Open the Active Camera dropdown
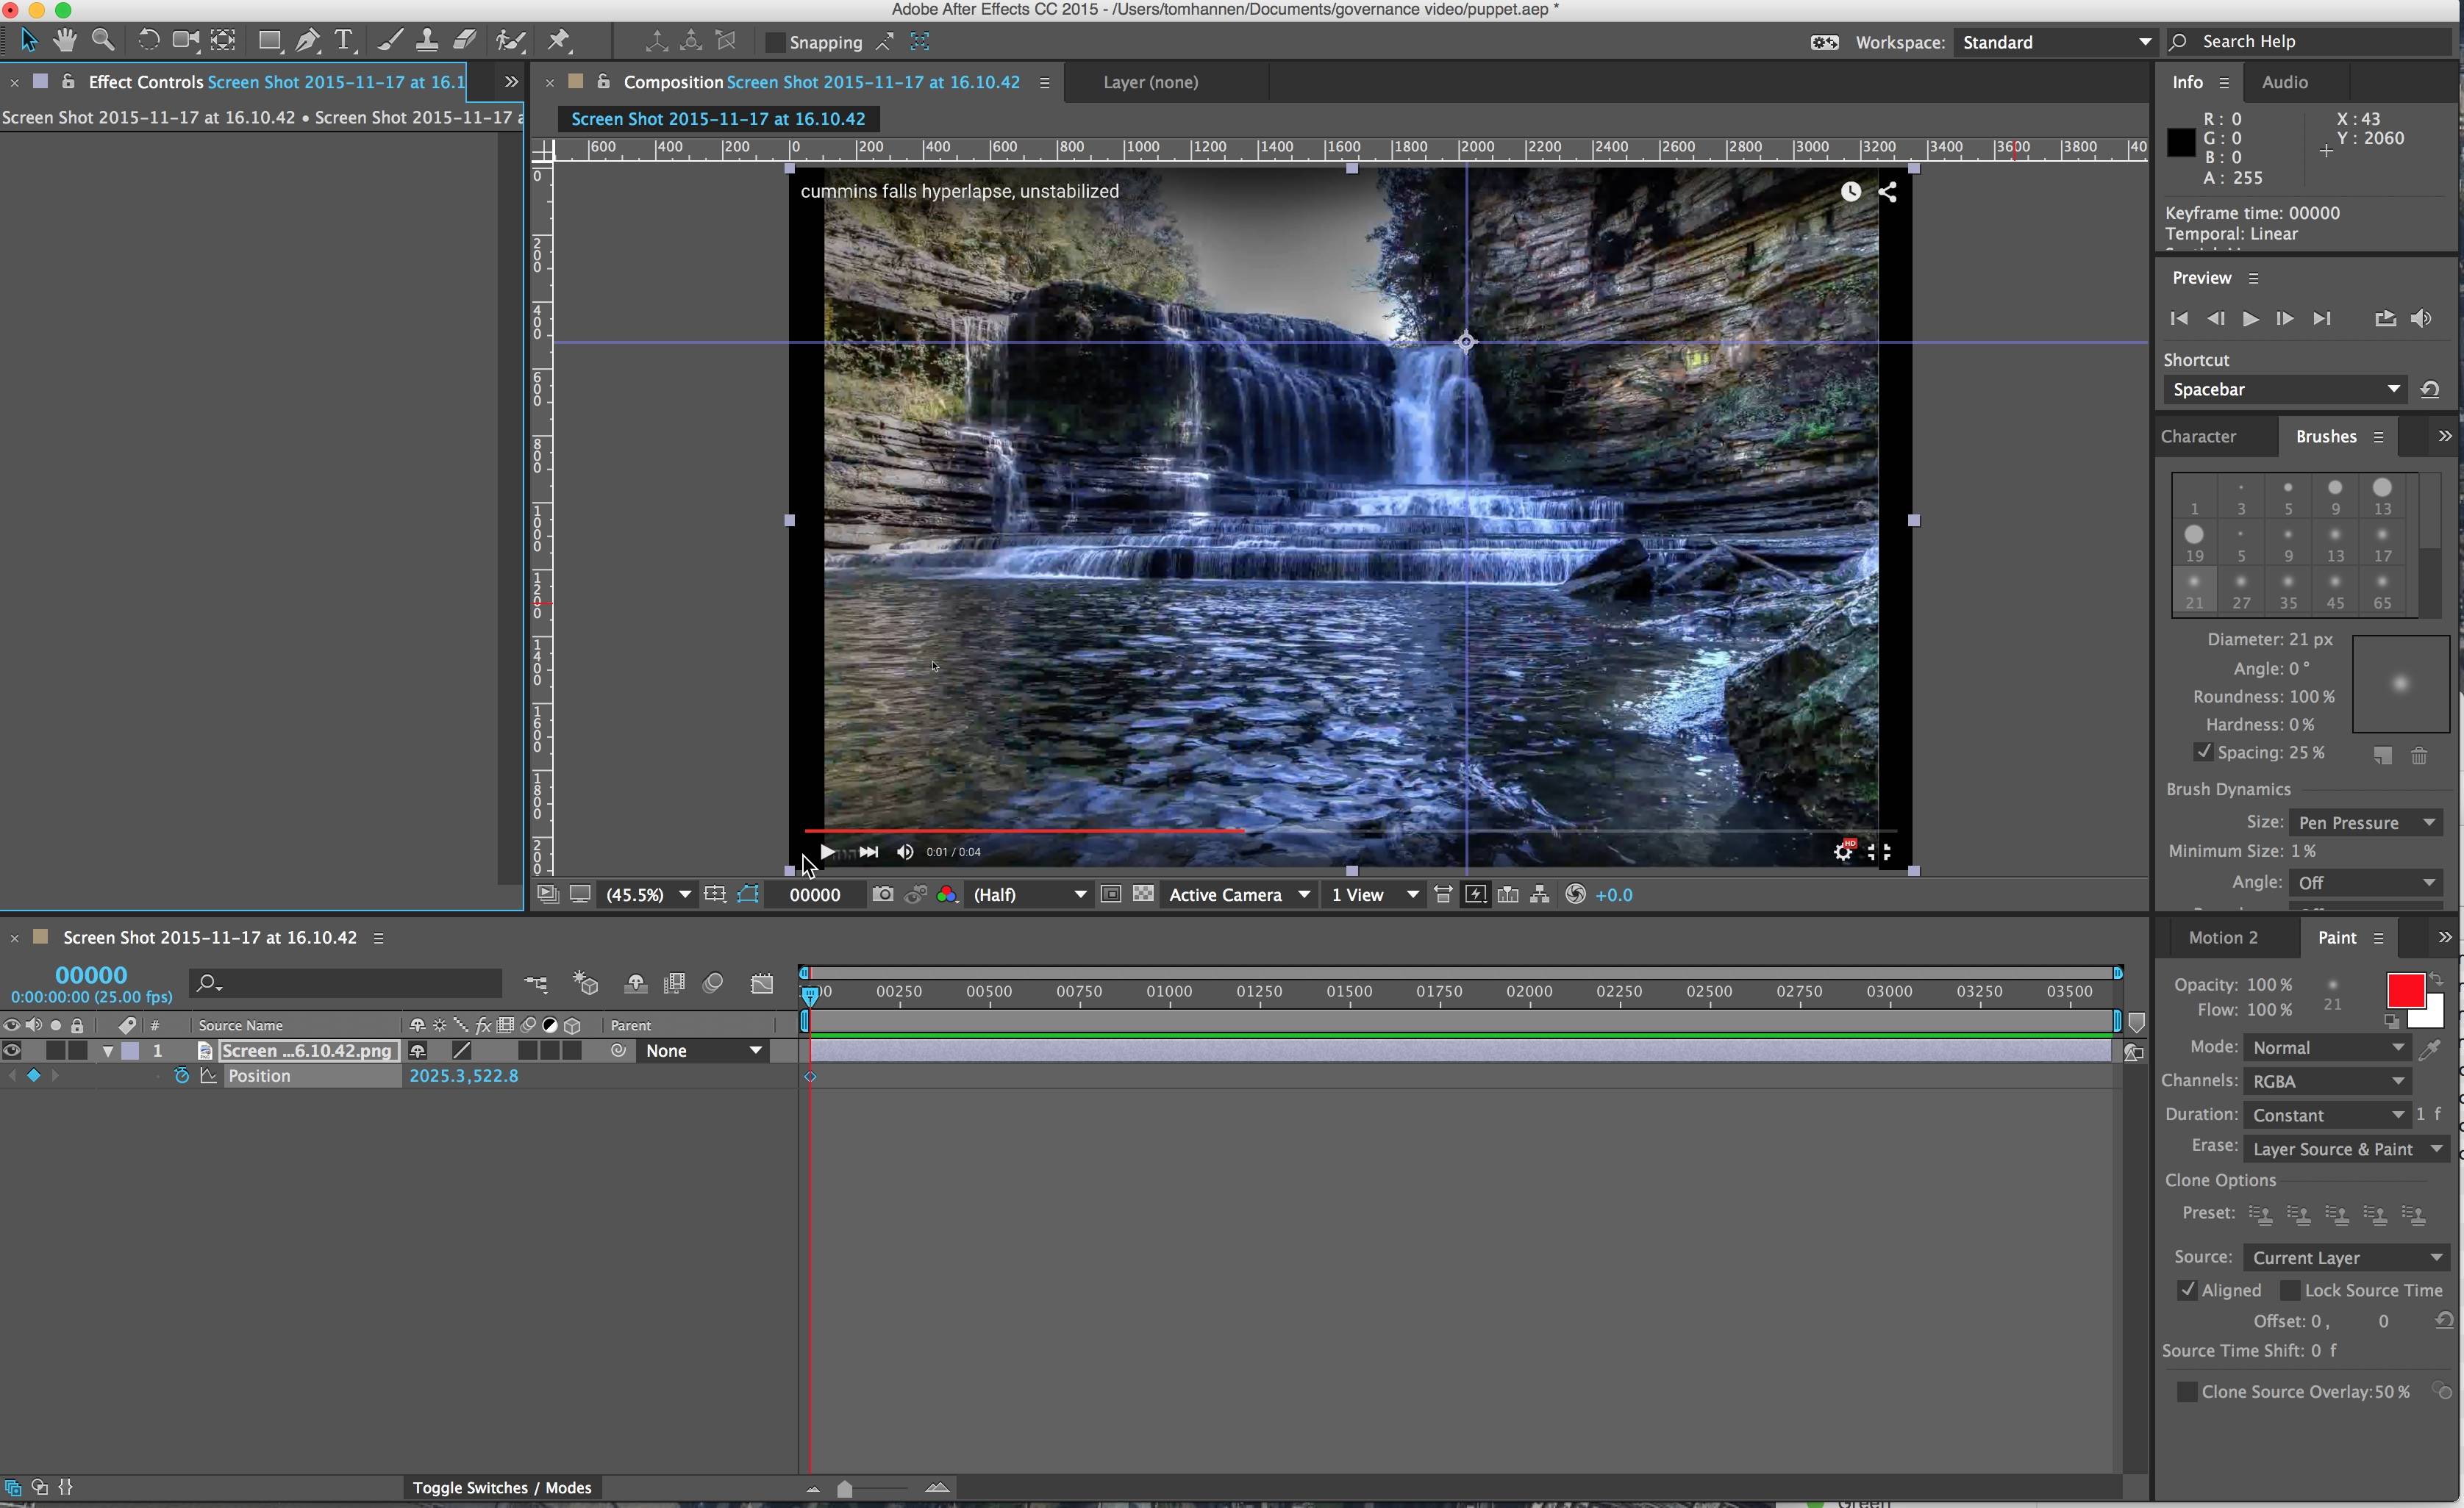The image size is (2464, 1508). click(1239, 894)
